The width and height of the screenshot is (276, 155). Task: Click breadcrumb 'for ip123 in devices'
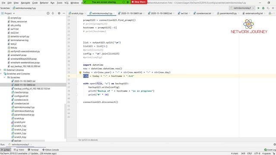[x=88, y=140]
